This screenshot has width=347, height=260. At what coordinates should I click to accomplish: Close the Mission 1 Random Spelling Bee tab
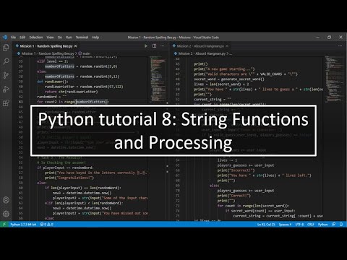click(75, 46)
